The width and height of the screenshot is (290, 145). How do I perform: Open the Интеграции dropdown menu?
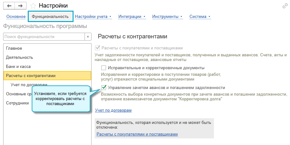(132, 17)
